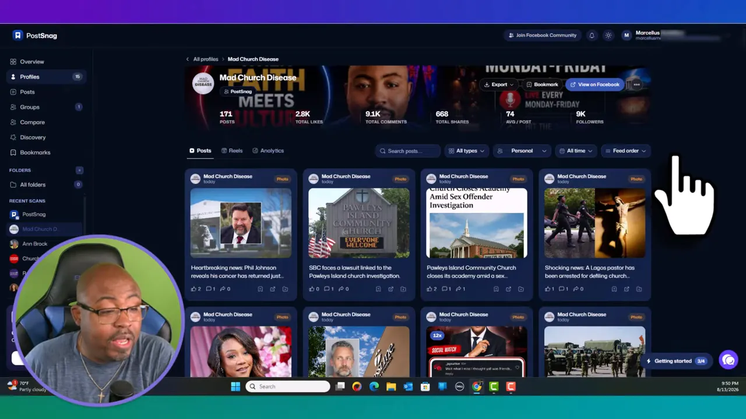746x419 pixels.
Task: Open the notifications bell
Action: [592, 35]
